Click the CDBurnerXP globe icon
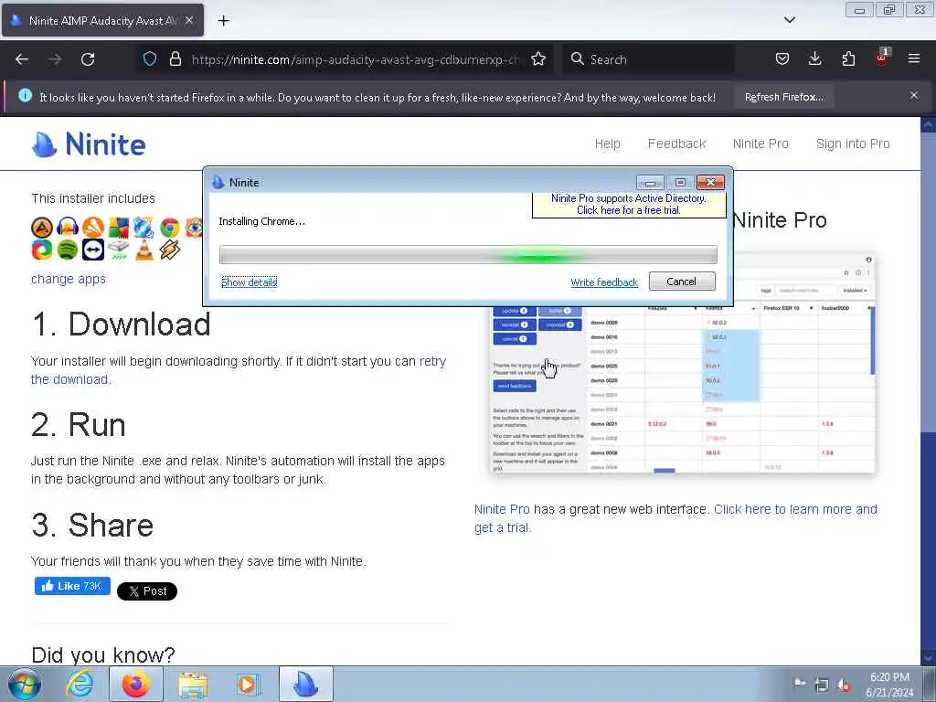 coord(144,228)
